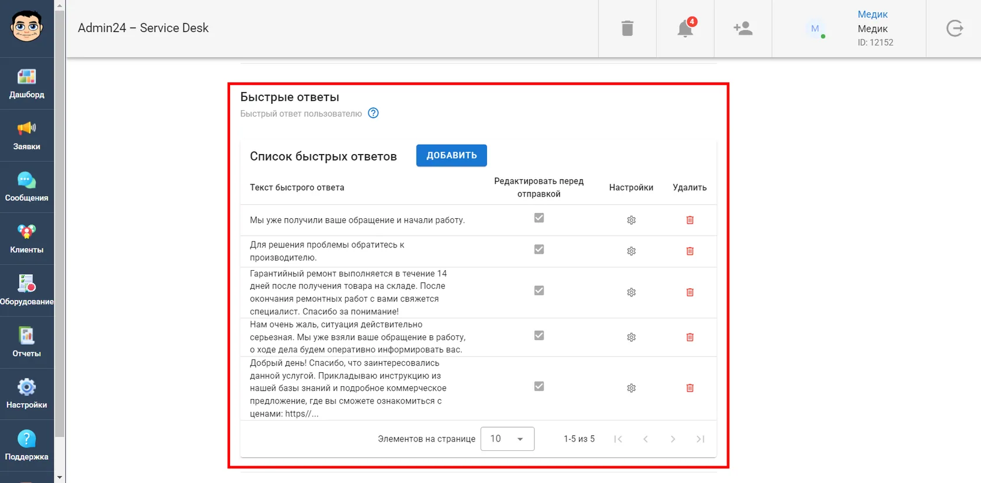
Task: Open Отчеты in the sidebar
Action: pos(27,342)
